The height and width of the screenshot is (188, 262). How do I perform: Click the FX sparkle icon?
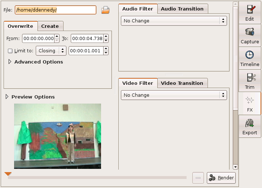(x=250, y=100)
